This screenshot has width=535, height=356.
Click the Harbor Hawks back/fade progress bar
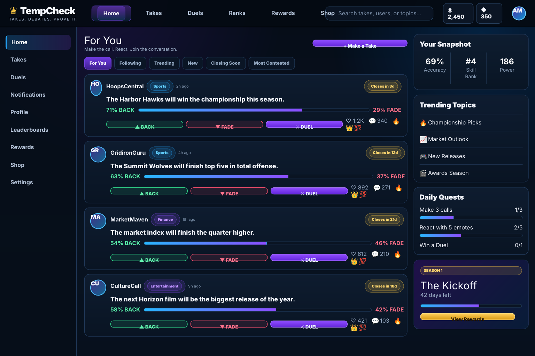(254, 110)
